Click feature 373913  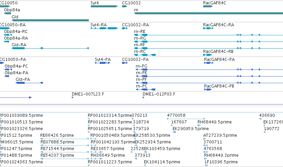[x=143, y=155]
